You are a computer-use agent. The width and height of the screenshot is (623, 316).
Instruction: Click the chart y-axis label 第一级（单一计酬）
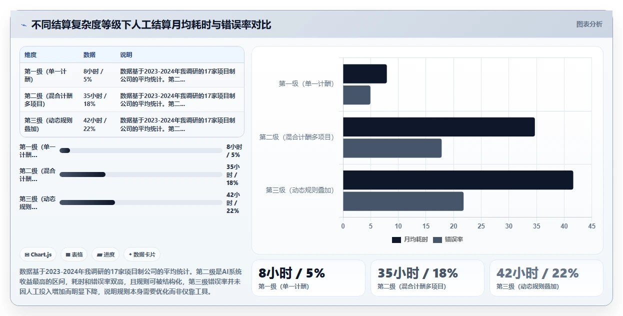pos(306,84)
